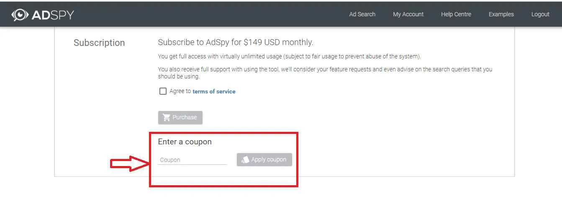Click the Purchase button
The width and height of the screenshot is (562, 204).
180,118
